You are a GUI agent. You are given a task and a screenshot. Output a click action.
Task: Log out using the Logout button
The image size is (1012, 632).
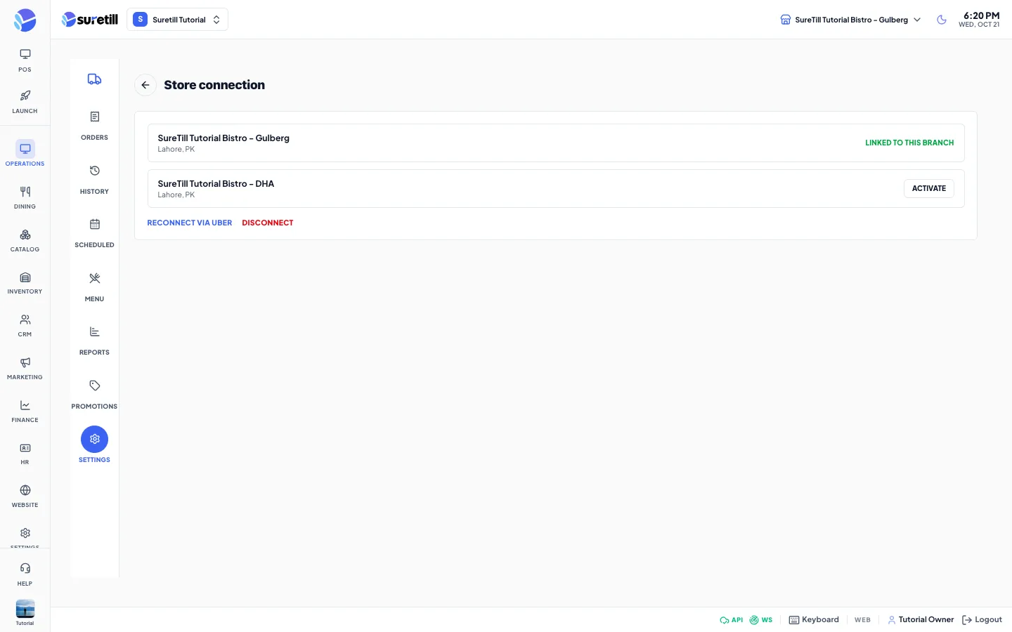coord(982,620)
